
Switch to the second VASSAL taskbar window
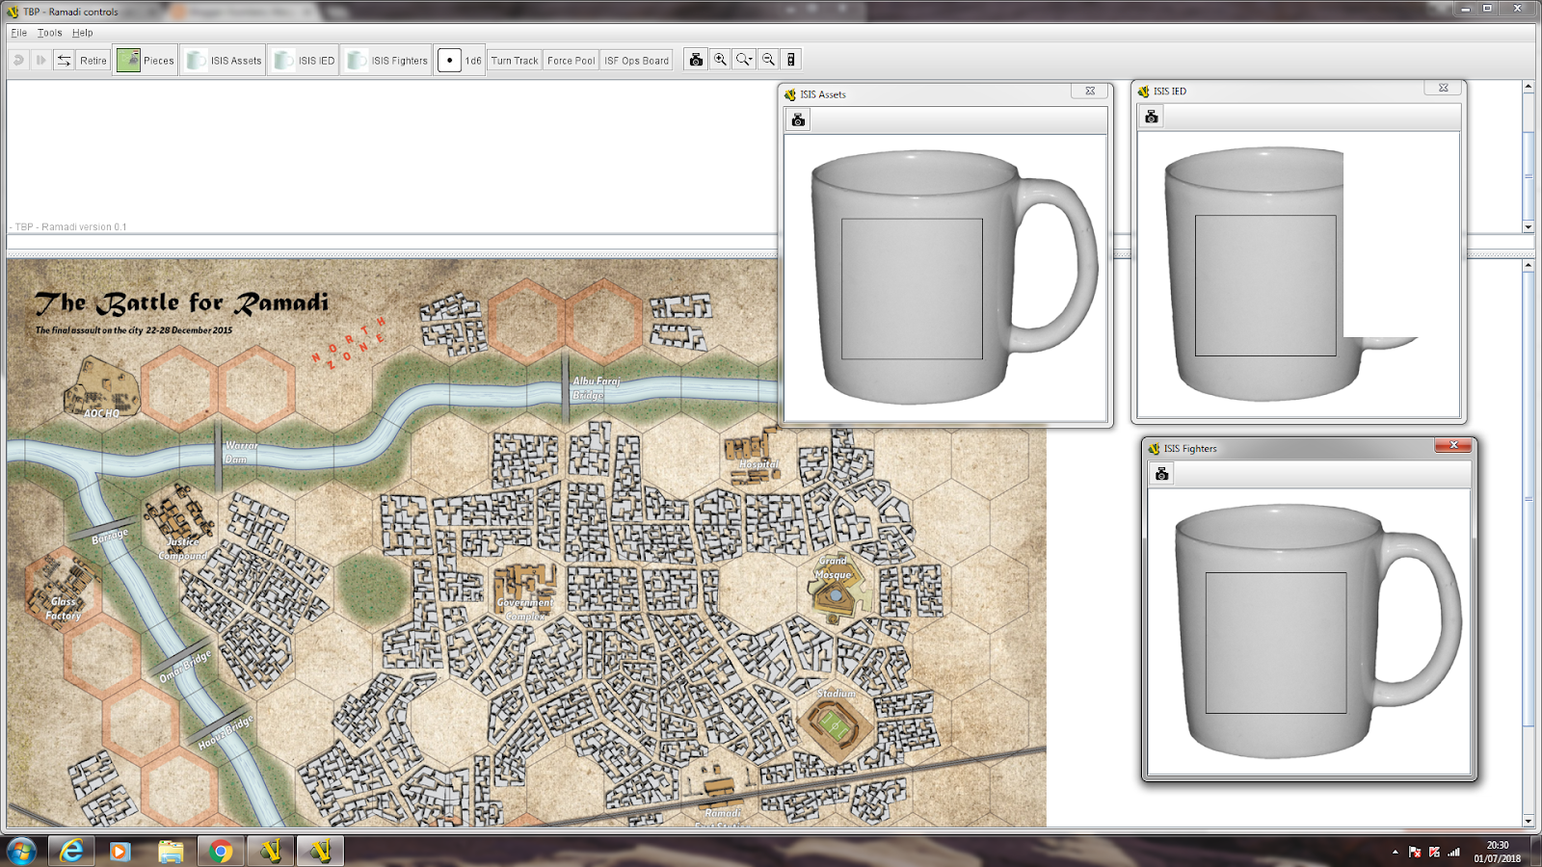click(321, 852)
